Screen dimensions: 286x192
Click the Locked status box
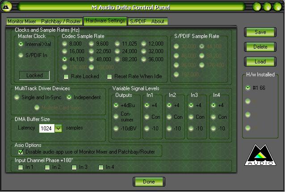tap(34, 75)
